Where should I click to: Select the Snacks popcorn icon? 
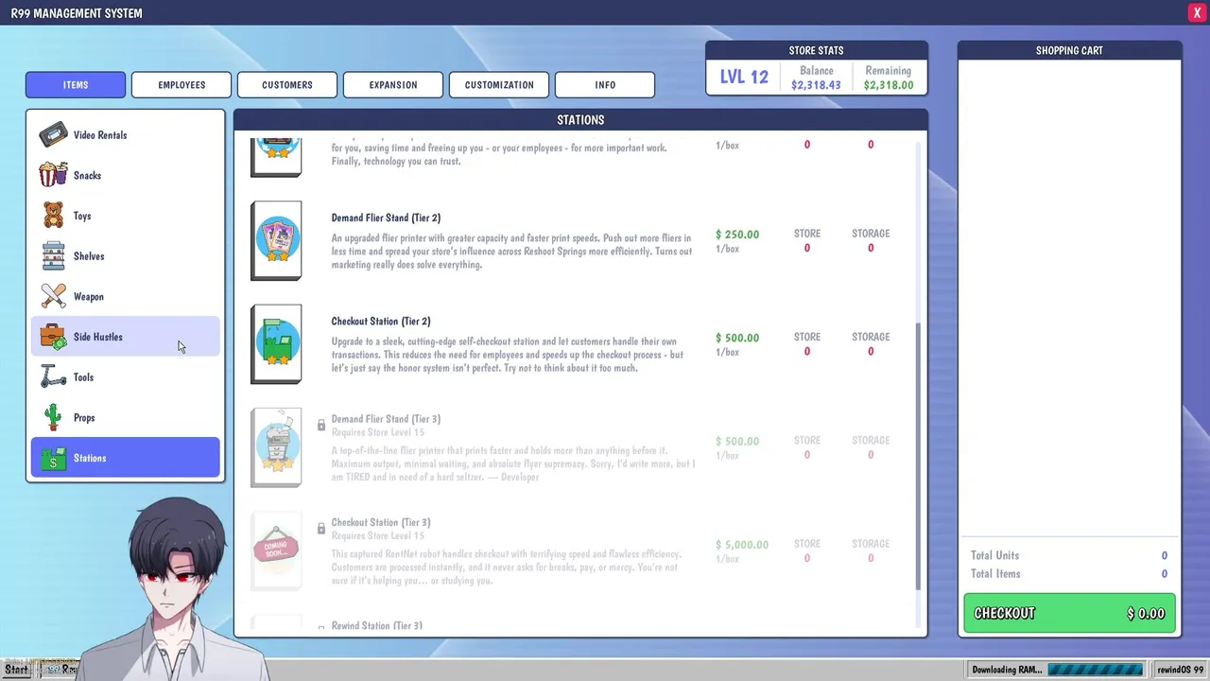coord(53,175)
